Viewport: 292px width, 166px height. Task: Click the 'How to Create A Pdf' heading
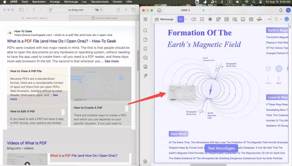[88, 108]
